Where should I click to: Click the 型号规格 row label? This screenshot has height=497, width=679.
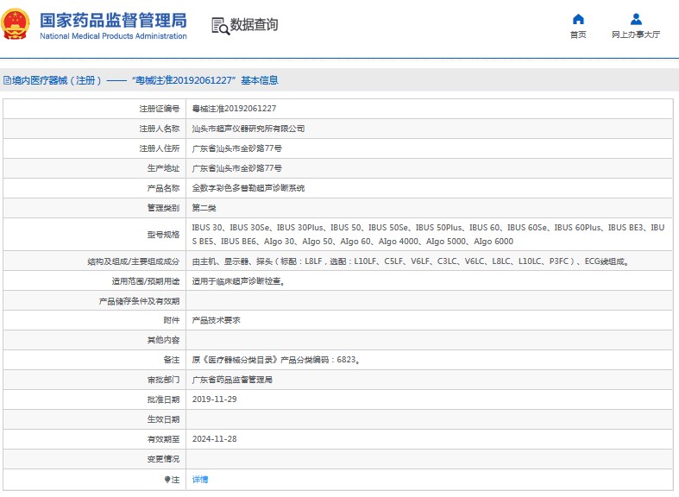163,235
